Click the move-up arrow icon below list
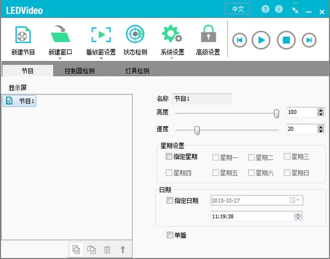 pos(123,250)
